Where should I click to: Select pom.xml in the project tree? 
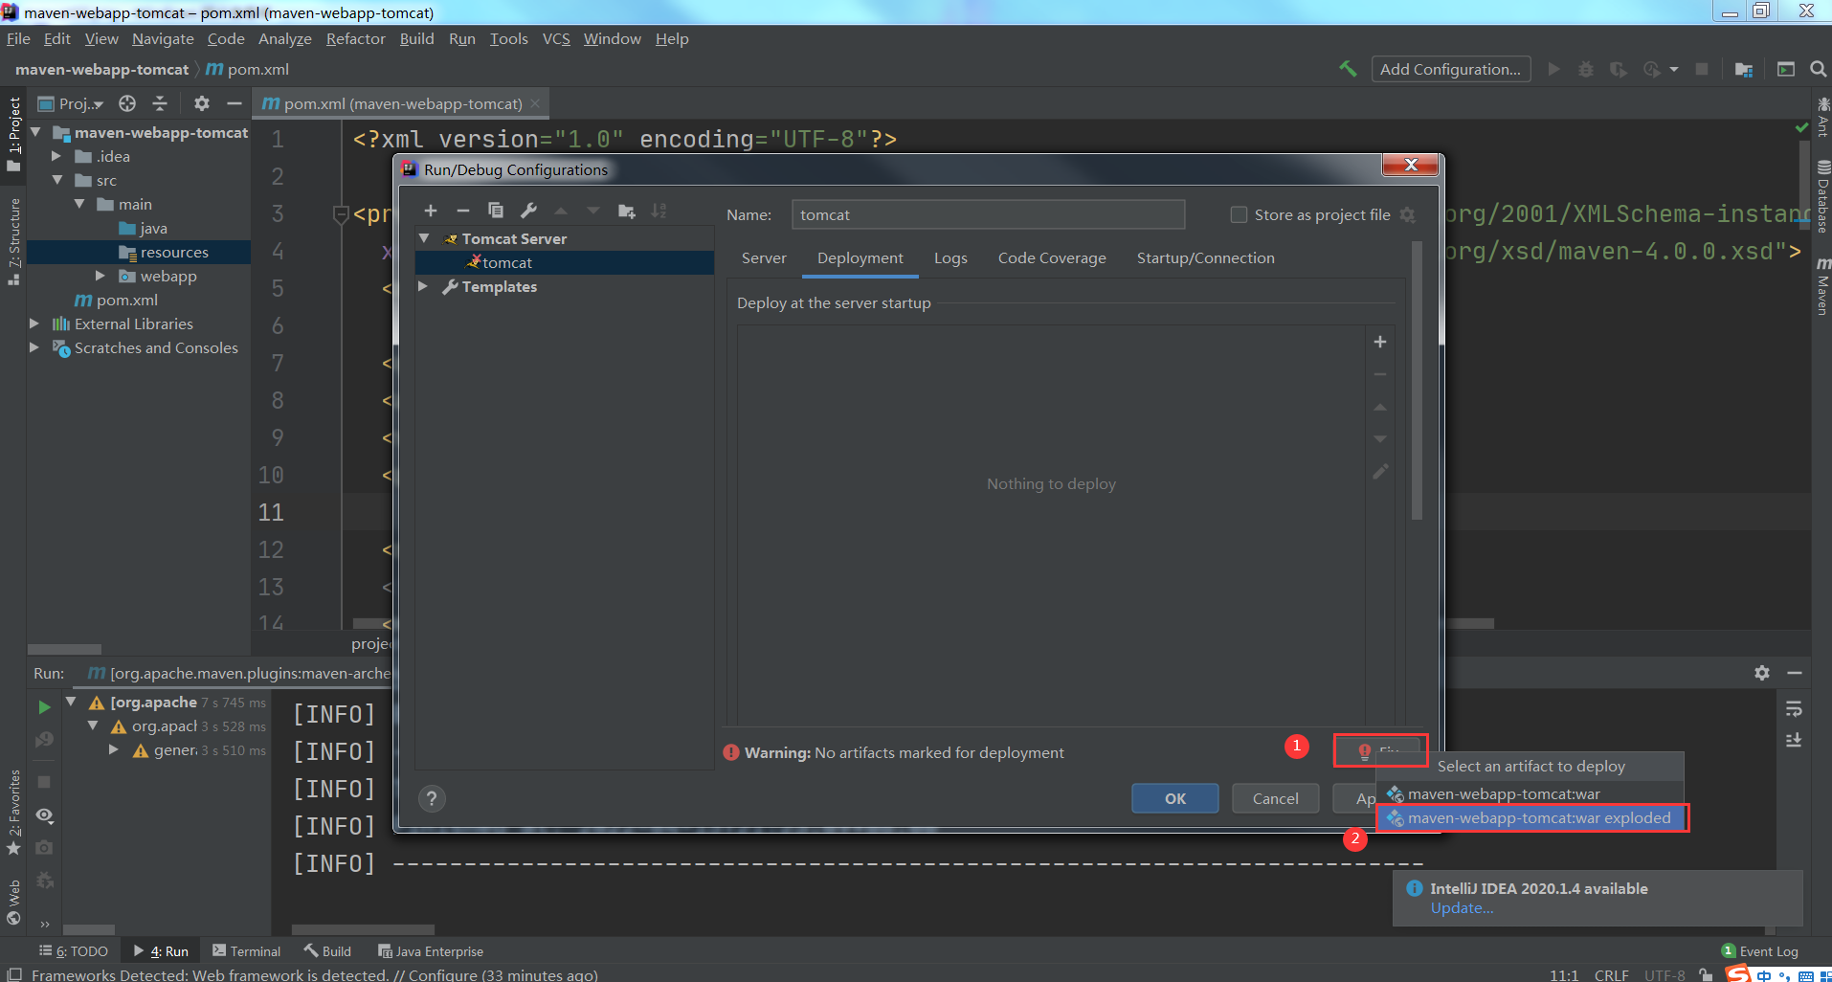click(126, 300)
